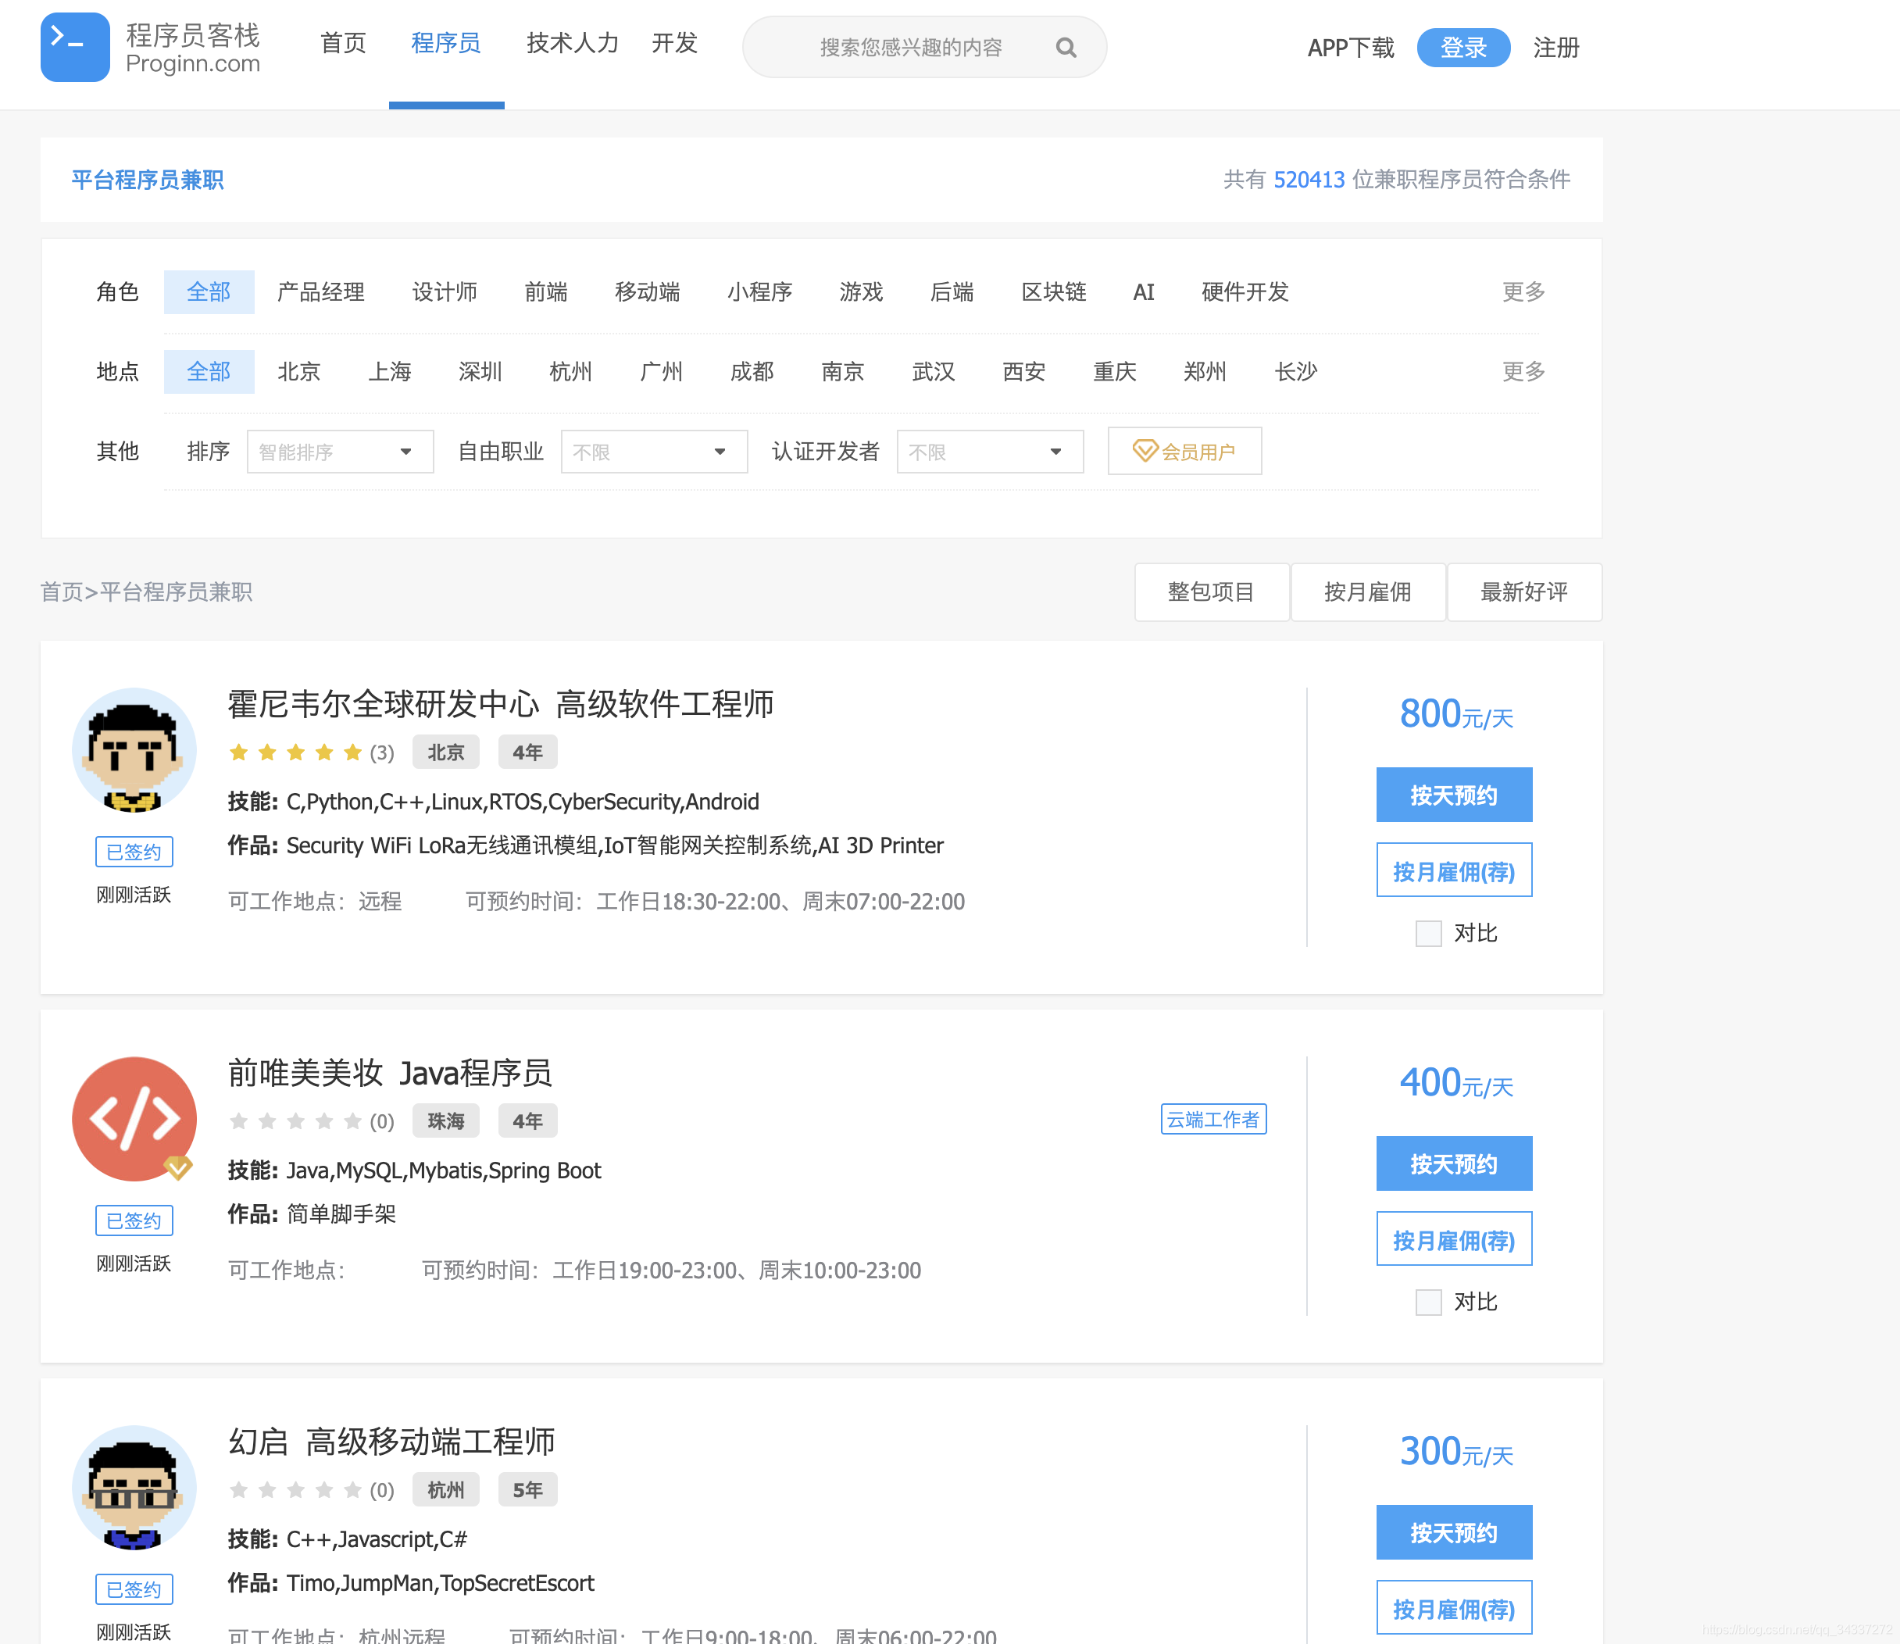Screen dimensions: 1900x1644
Task: Open the 智能排序 sort dropdown
Action: [x=339, y=452]
